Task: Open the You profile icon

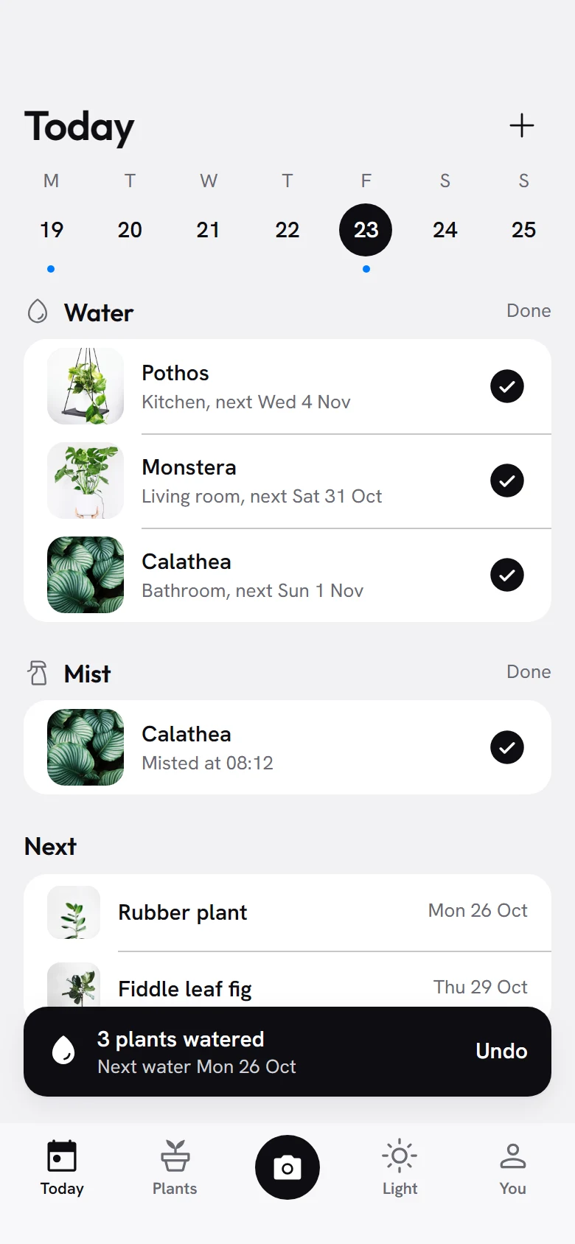Action: coord(513,1156)
